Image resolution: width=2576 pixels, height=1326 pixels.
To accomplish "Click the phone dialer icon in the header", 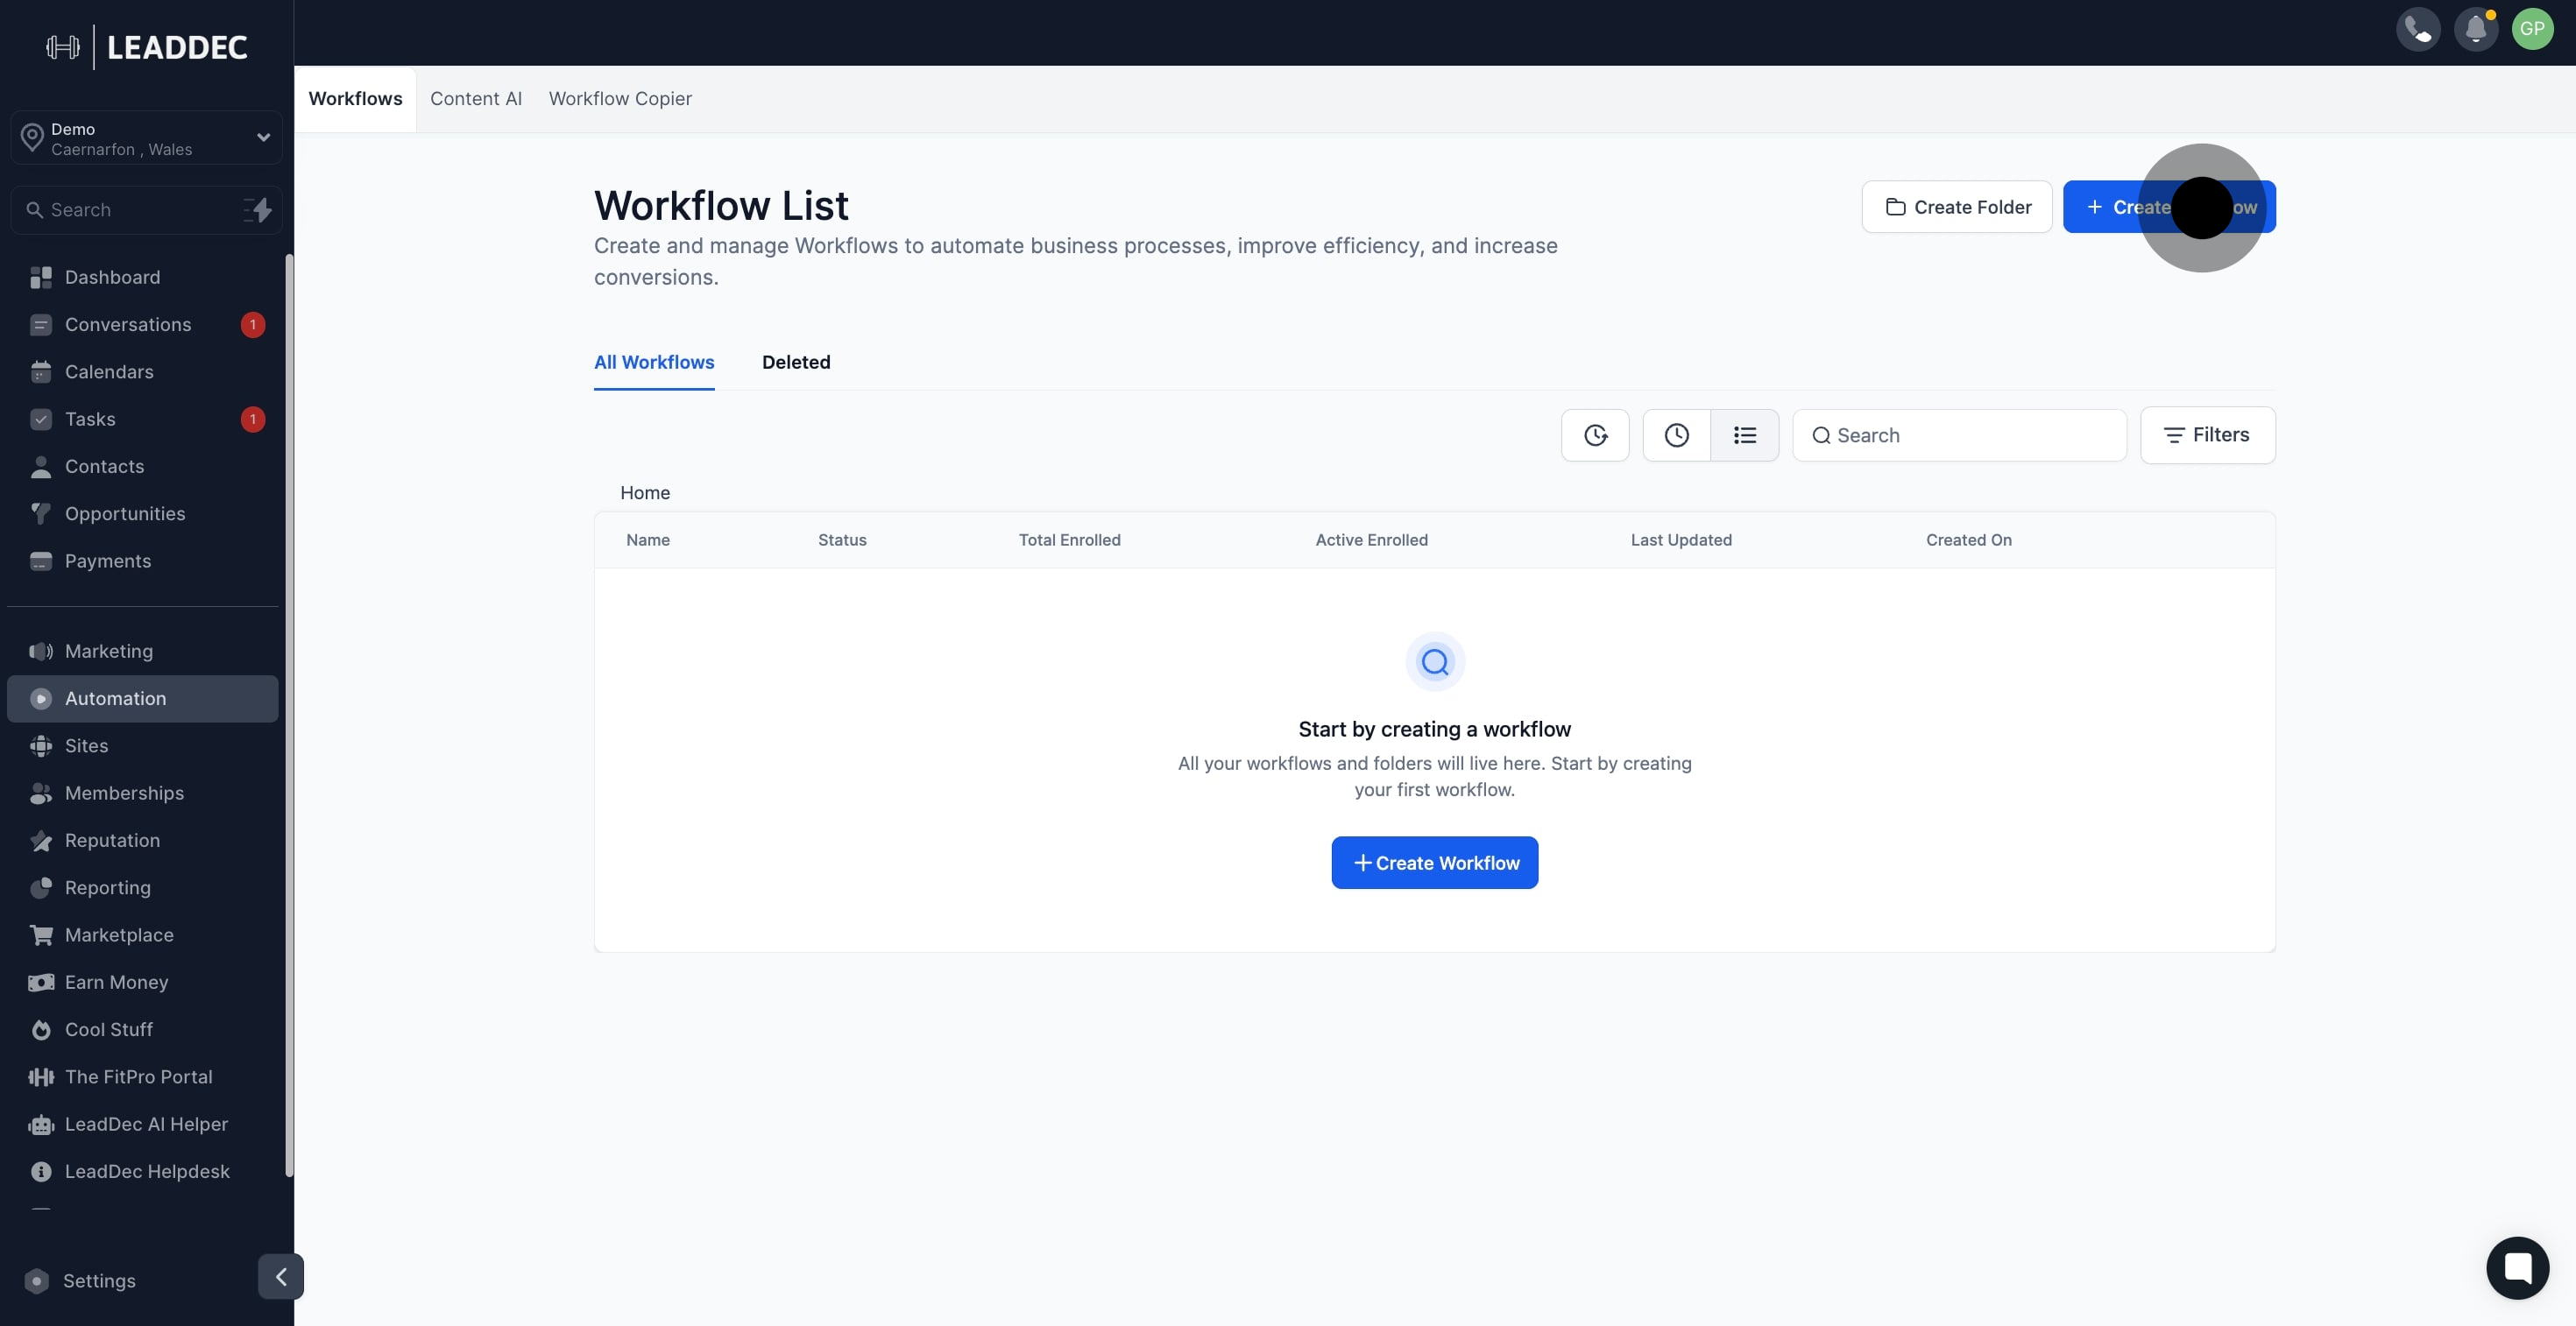I will (x=2419, y=29).
